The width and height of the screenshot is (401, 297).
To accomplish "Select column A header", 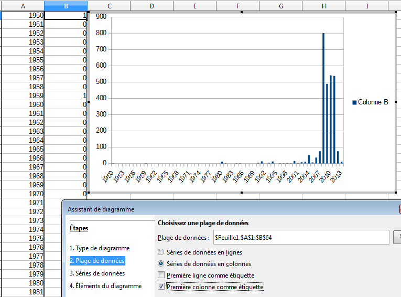I will click(x=23, y=6).
